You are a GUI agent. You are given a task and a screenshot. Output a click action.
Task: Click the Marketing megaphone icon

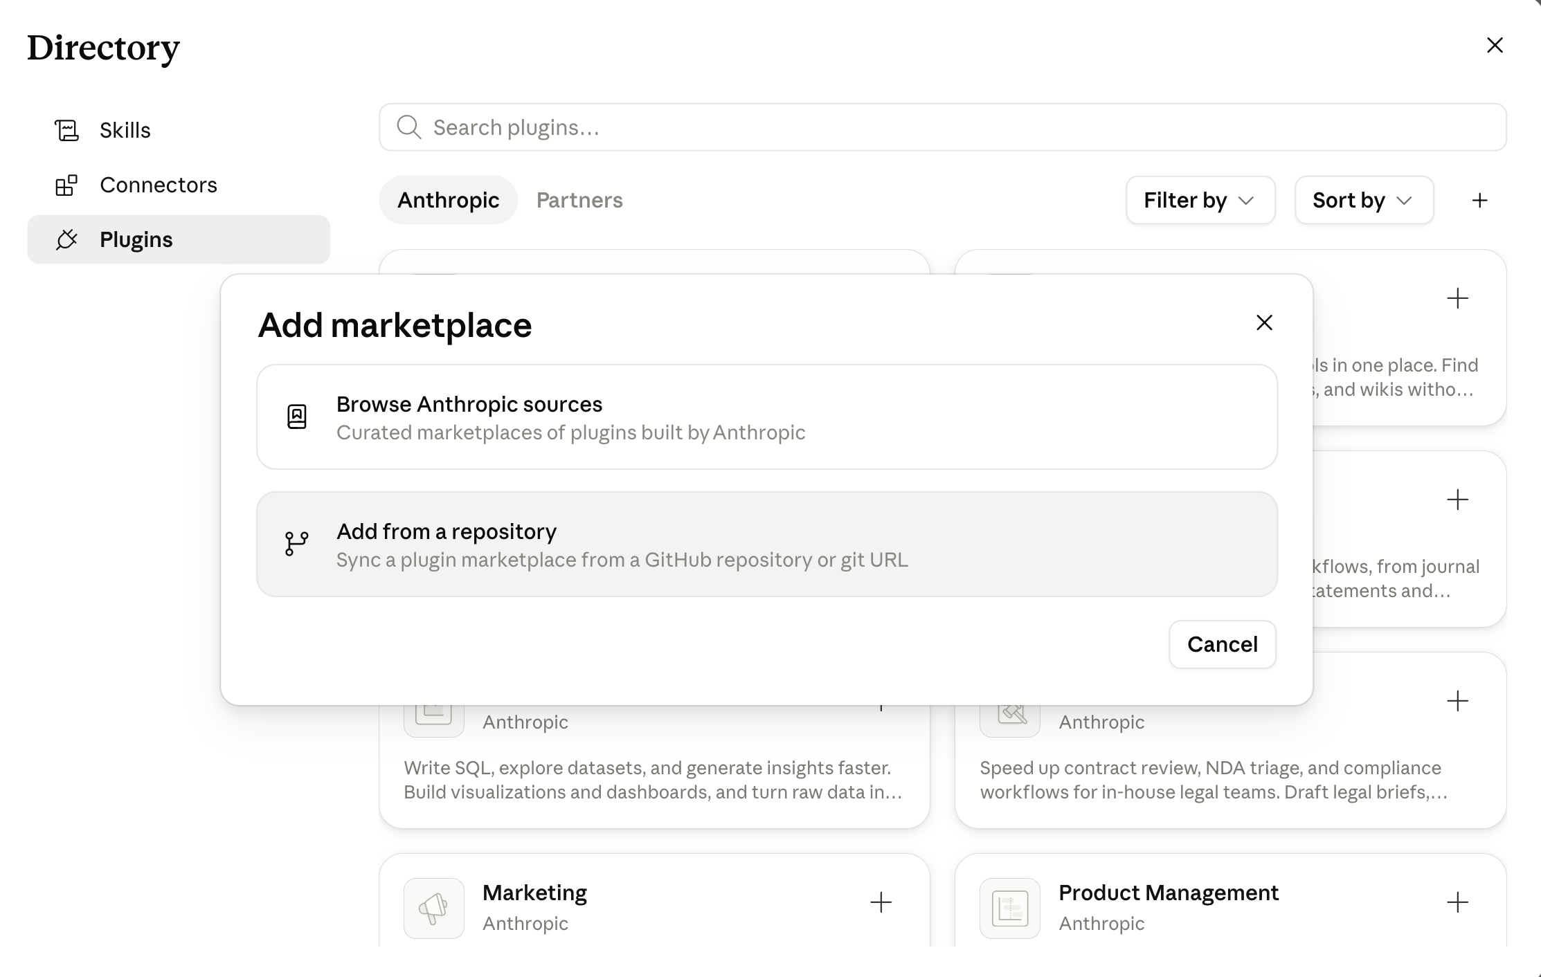point(434,908)
